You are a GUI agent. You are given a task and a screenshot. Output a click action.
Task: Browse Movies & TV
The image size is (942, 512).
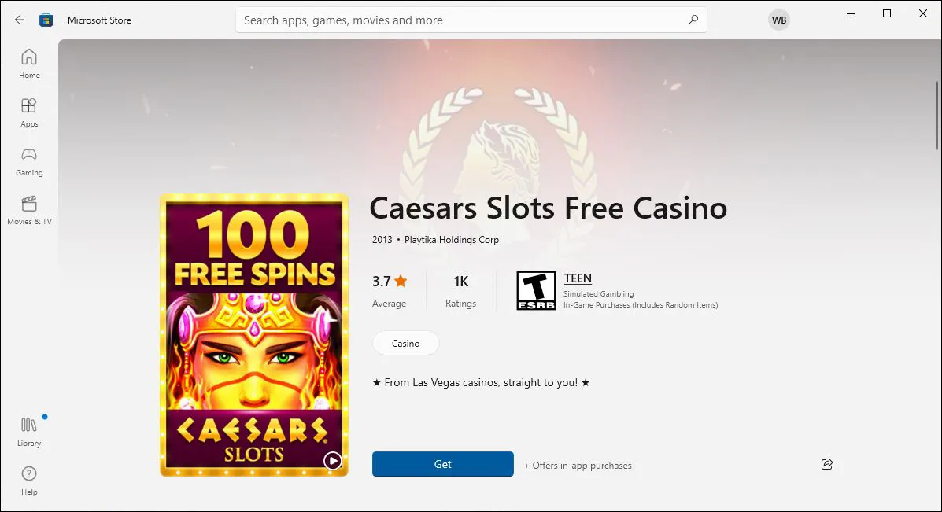(29, 211)
